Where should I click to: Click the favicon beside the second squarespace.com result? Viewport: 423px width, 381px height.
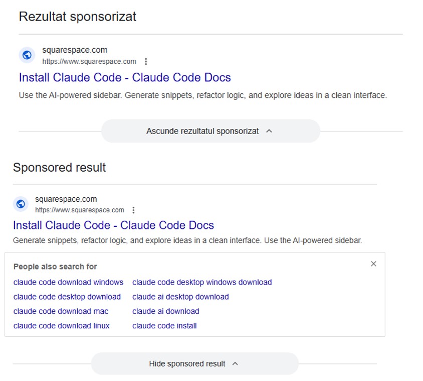(20, 204)
